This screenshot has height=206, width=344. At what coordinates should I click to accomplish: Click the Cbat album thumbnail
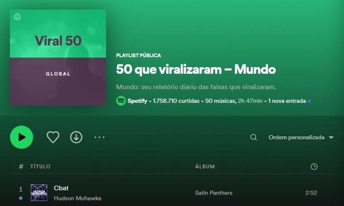coord(39,192)
